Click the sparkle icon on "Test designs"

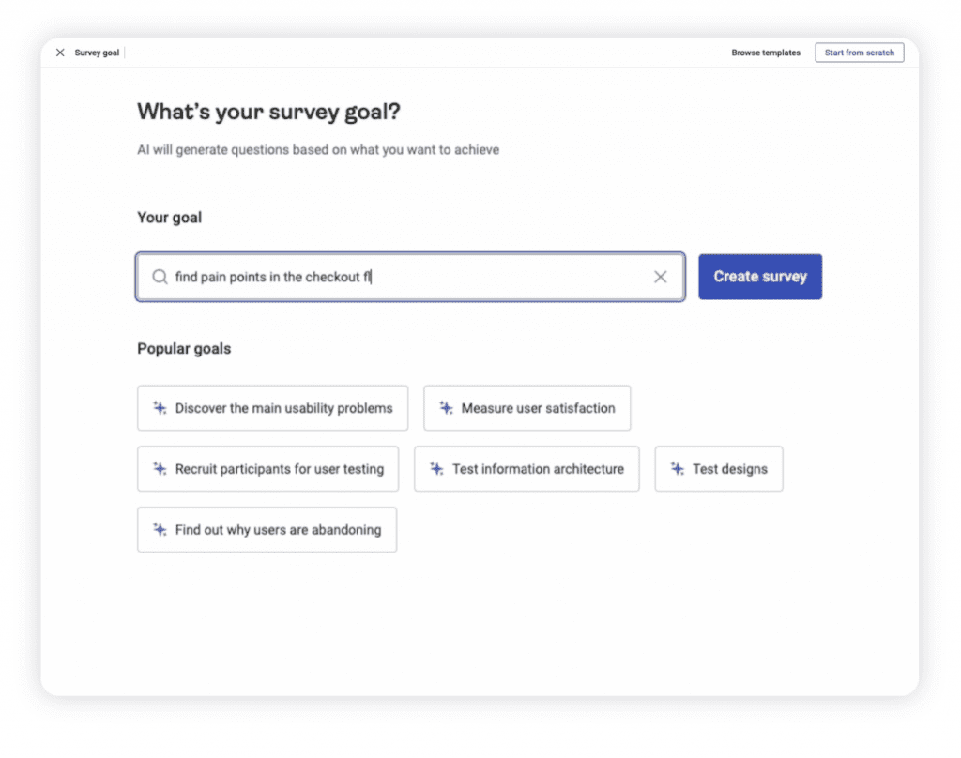677,468
